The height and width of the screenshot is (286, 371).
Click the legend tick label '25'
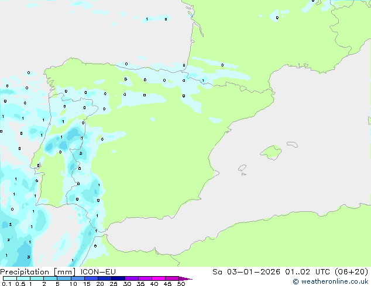click(x=114, y=284)
